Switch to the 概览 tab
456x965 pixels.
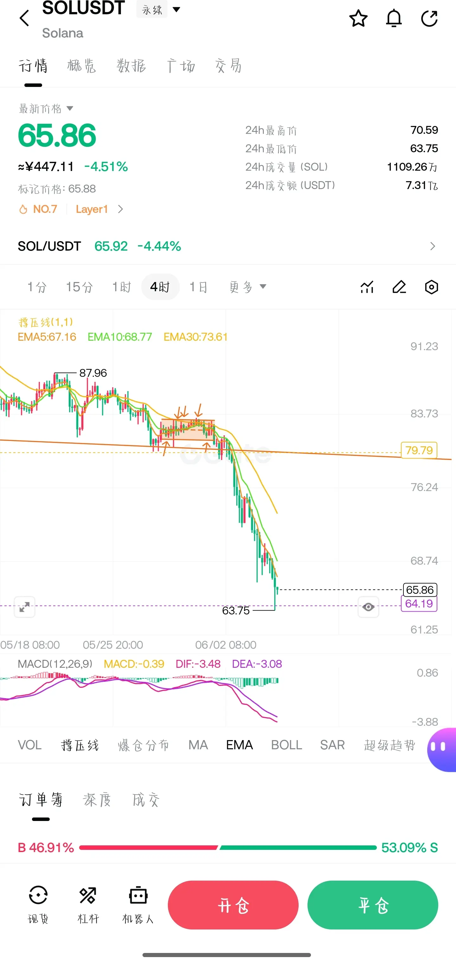point(82,66)
